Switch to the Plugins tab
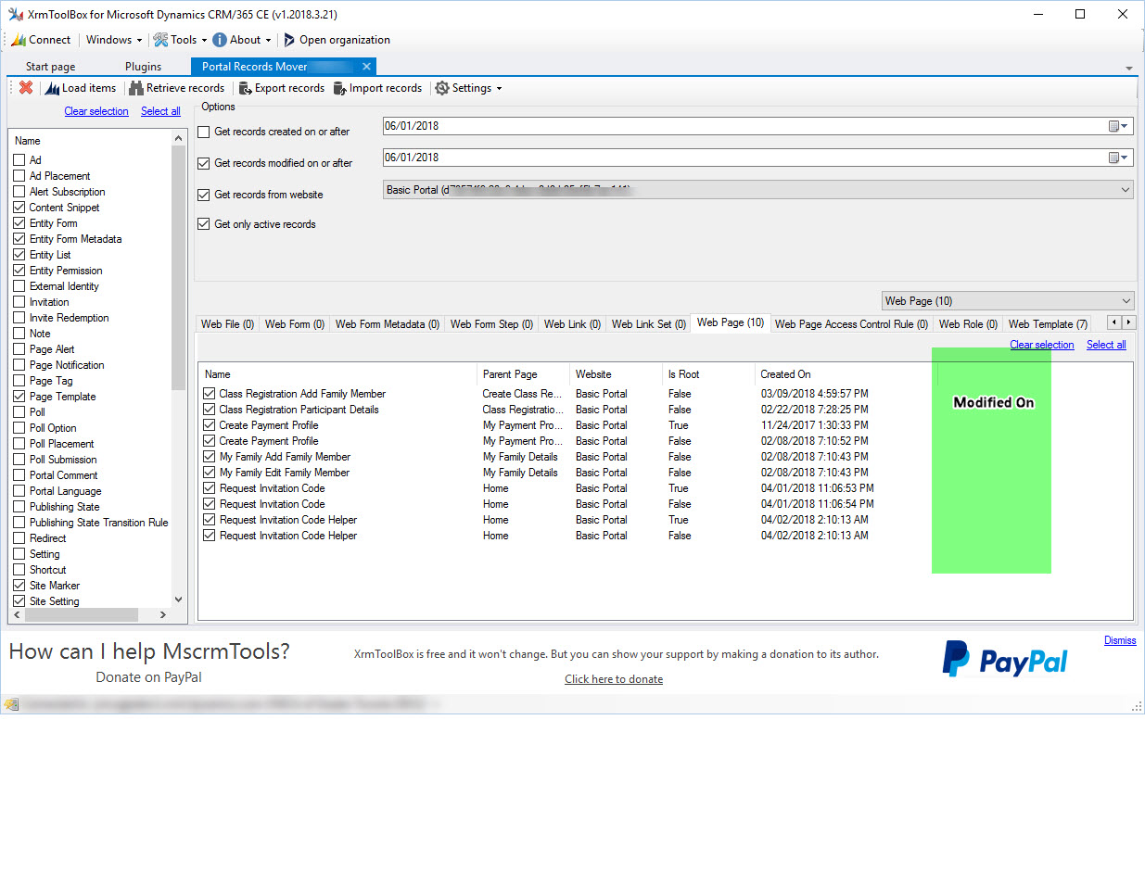The height and width of the screenshot is (884, 1145). [143, 66]
